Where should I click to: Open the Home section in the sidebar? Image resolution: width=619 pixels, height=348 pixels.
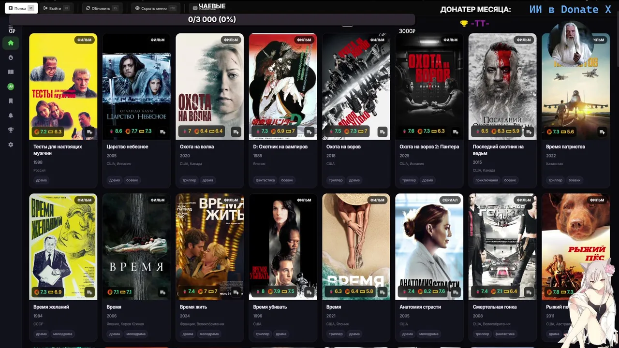[x=11, y=43]
